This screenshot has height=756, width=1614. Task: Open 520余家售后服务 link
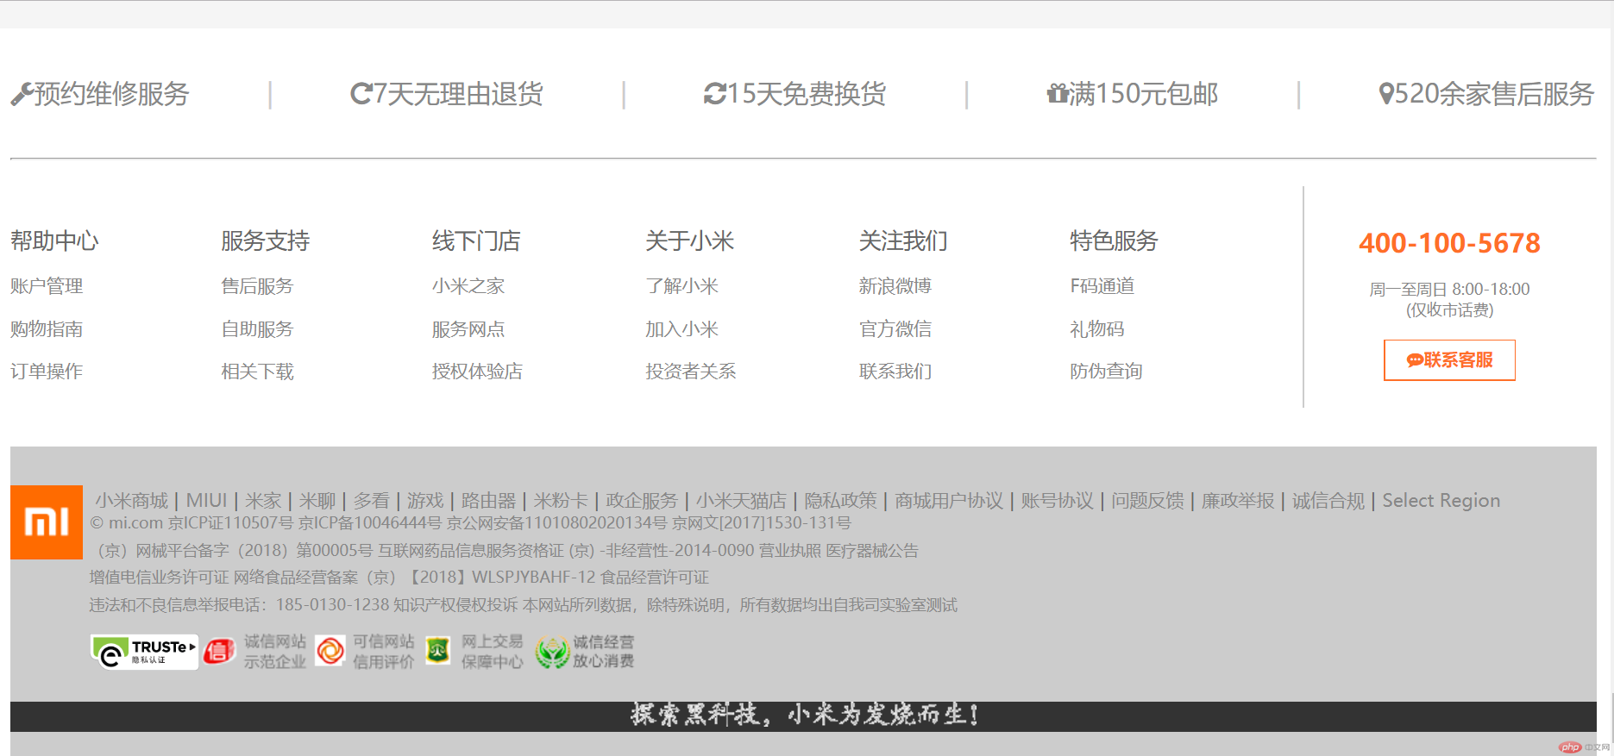coord(1494,94)
